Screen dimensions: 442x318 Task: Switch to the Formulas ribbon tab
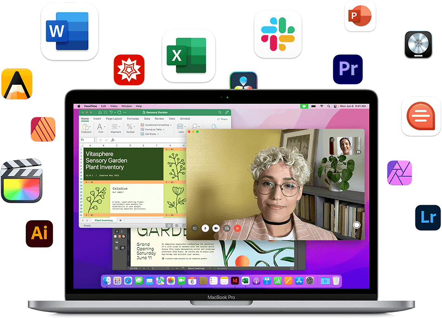tap(133, 119)
